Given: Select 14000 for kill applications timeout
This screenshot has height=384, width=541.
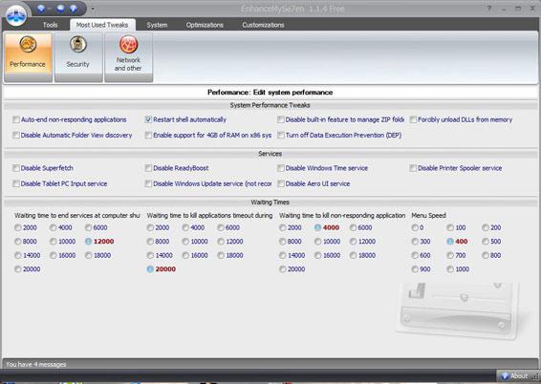Looking at the screenshot, I should click(150, 255).
